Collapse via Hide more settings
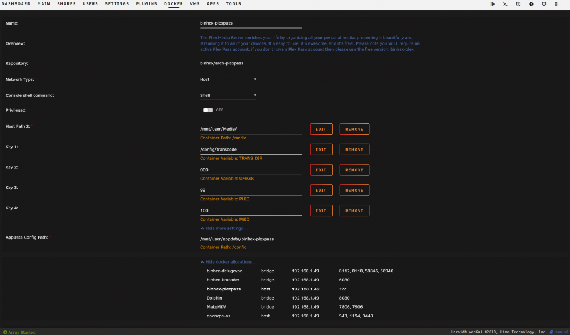Viewport: 570px width, 335px height. click(x=224, y=228)
